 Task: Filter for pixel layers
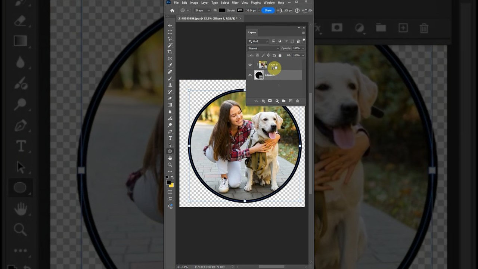[x=273, y=41]
